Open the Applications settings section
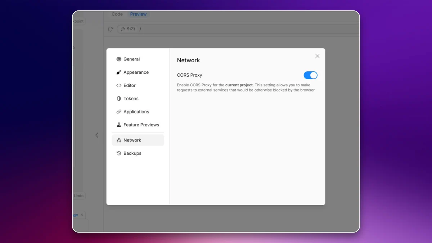Image resolution: width=432 pixels, height=243 pixels. pos(138,112)
